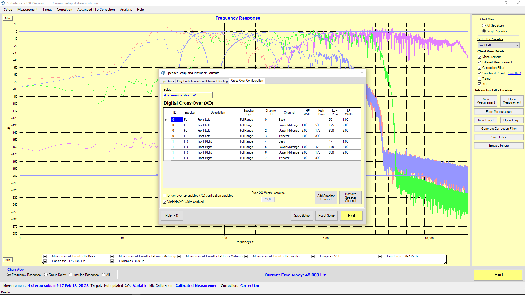Close the Speaker Setup dialog with X
525x295 pixels.
pos(362,73)
